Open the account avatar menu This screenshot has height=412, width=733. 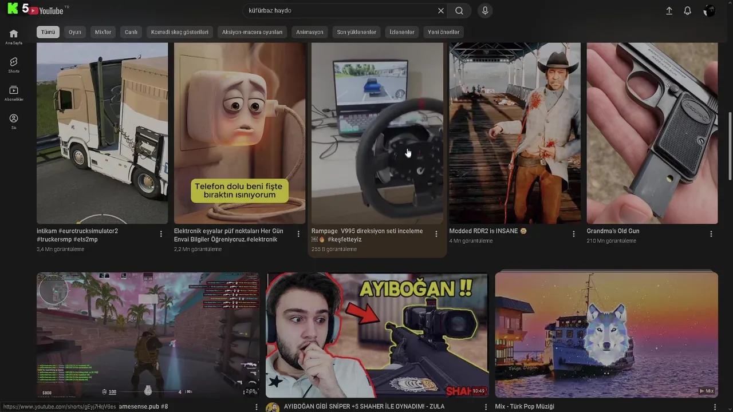click(x=710, y=10)
